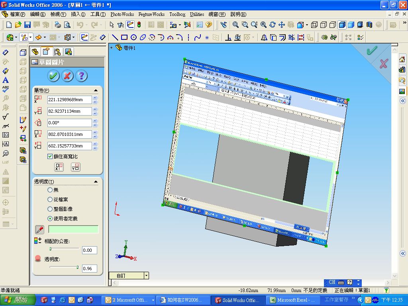
Task: Open the 編輯(E) menu
Action: [38, 14]
